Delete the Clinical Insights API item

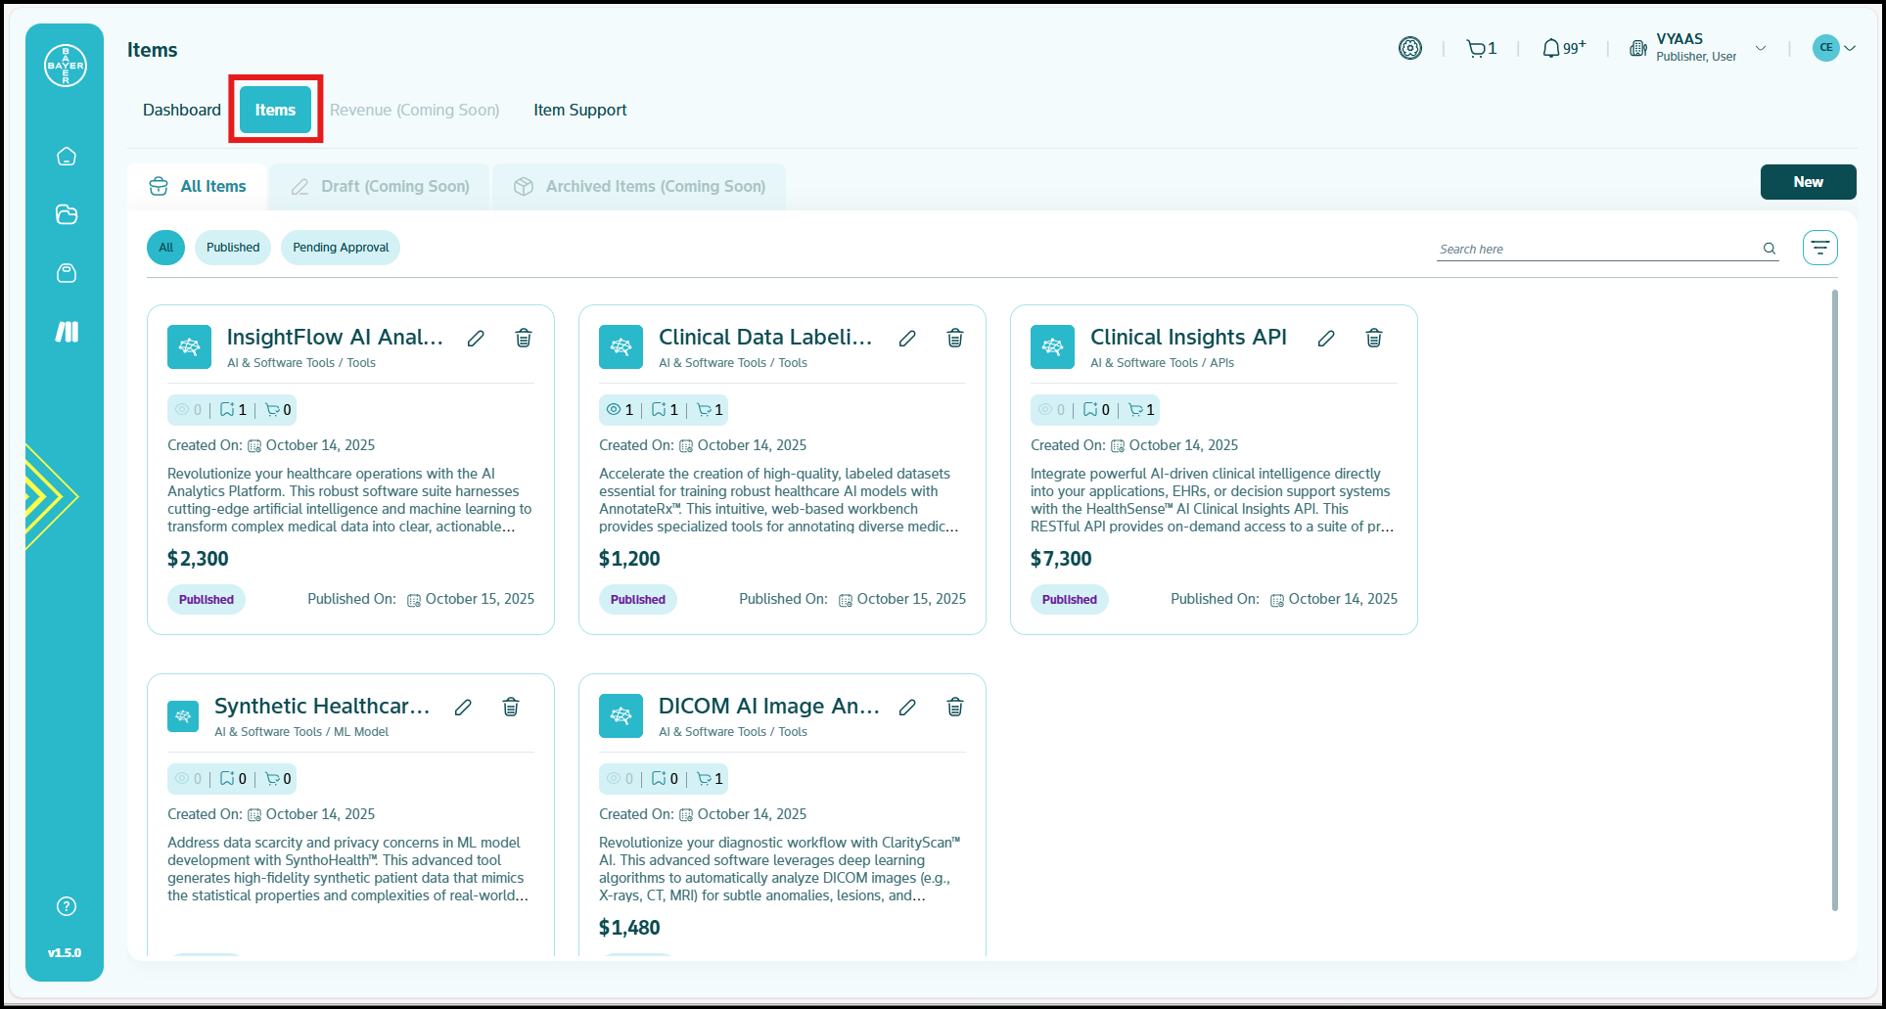(1373, 339)
